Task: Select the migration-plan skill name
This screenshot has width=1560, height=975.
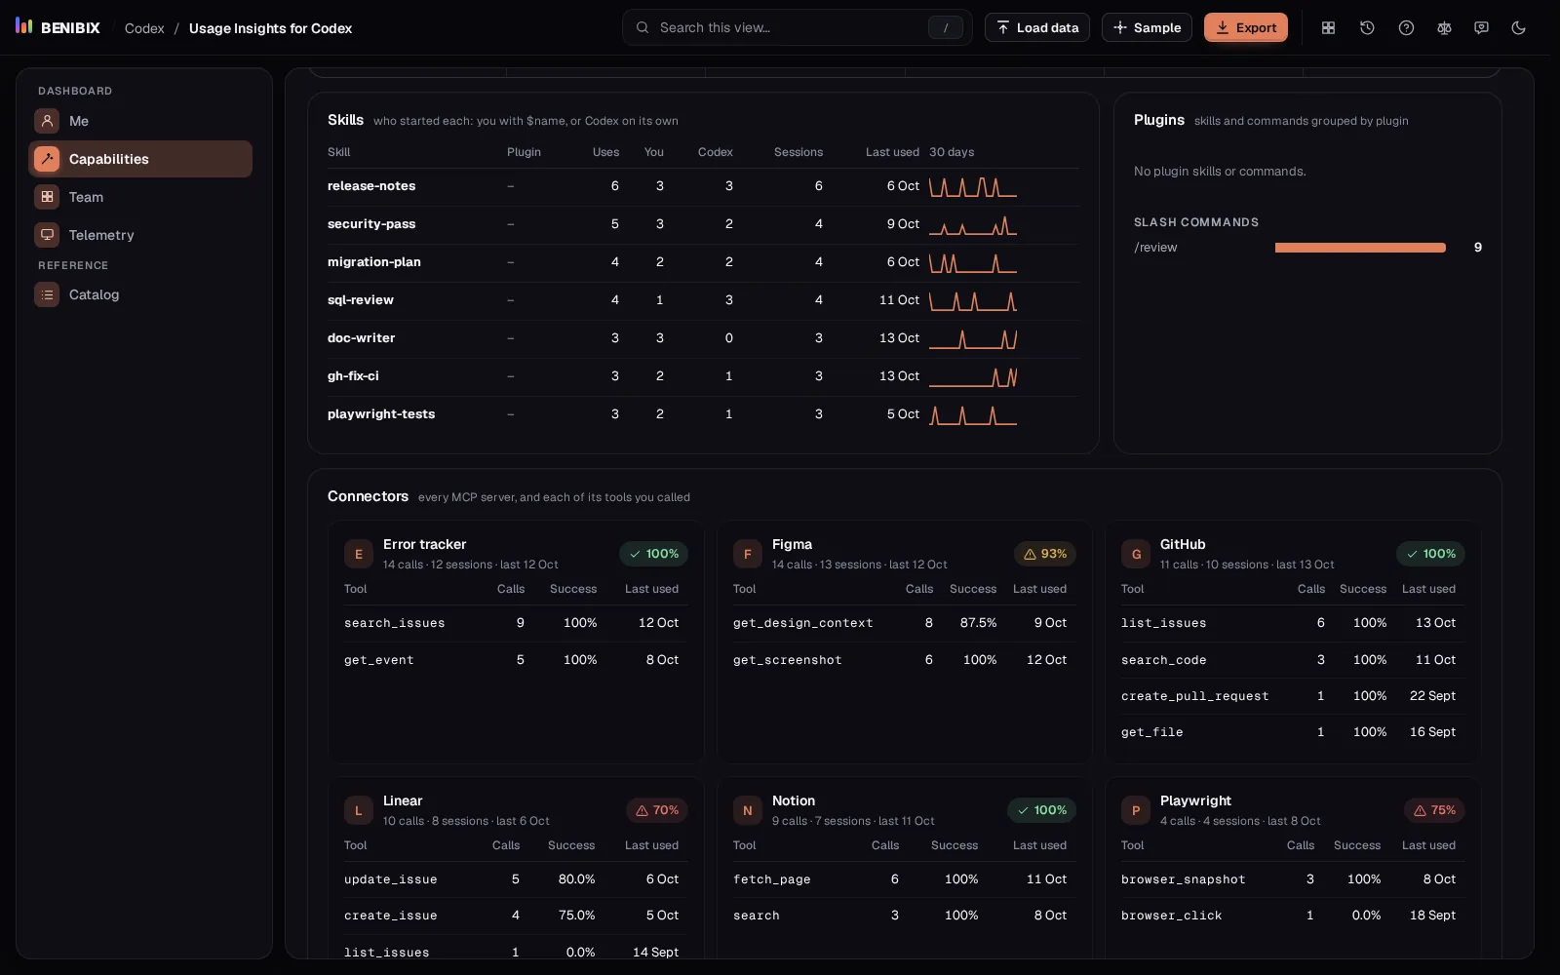Action: click(x=374, y=262)
